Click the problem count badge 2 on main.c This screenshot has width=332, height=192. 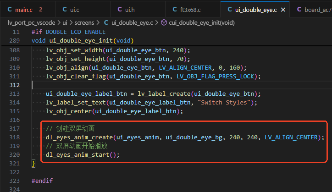pyautogui.click(x=41, y=10)
